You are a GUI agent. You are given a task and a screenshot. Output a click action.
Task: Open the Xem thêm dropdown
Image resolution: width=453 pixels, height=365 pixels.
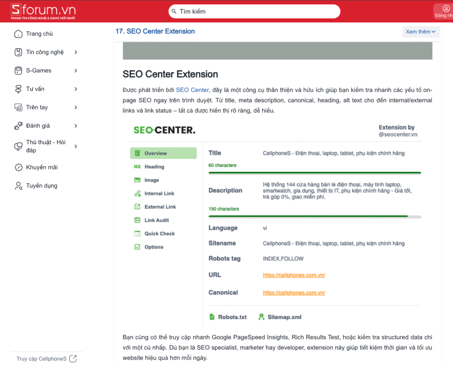[421, 32]
